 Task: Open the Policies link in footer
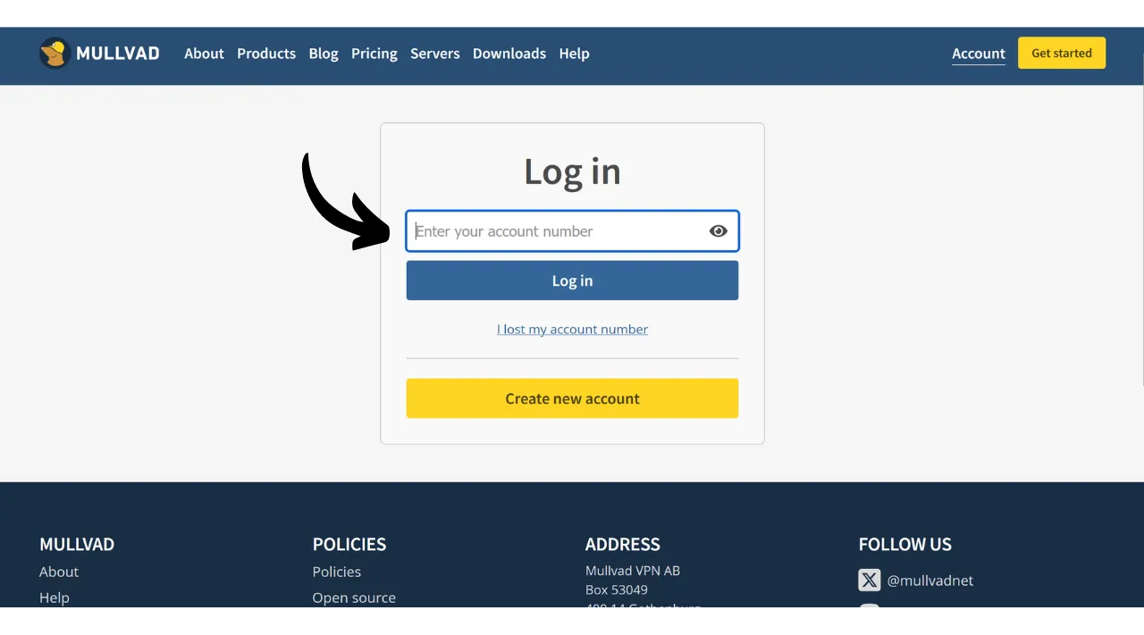(x=336, y=572)
